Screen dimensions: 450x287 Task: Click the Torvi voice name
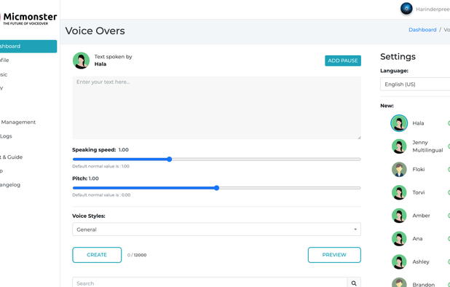pyautogui.click(x=419, y=192)
